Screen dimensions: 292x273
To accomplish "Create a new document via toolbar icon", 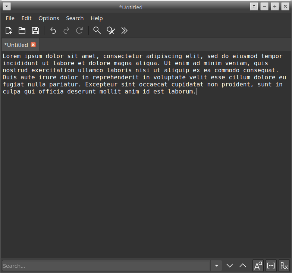I will [9, 31].
